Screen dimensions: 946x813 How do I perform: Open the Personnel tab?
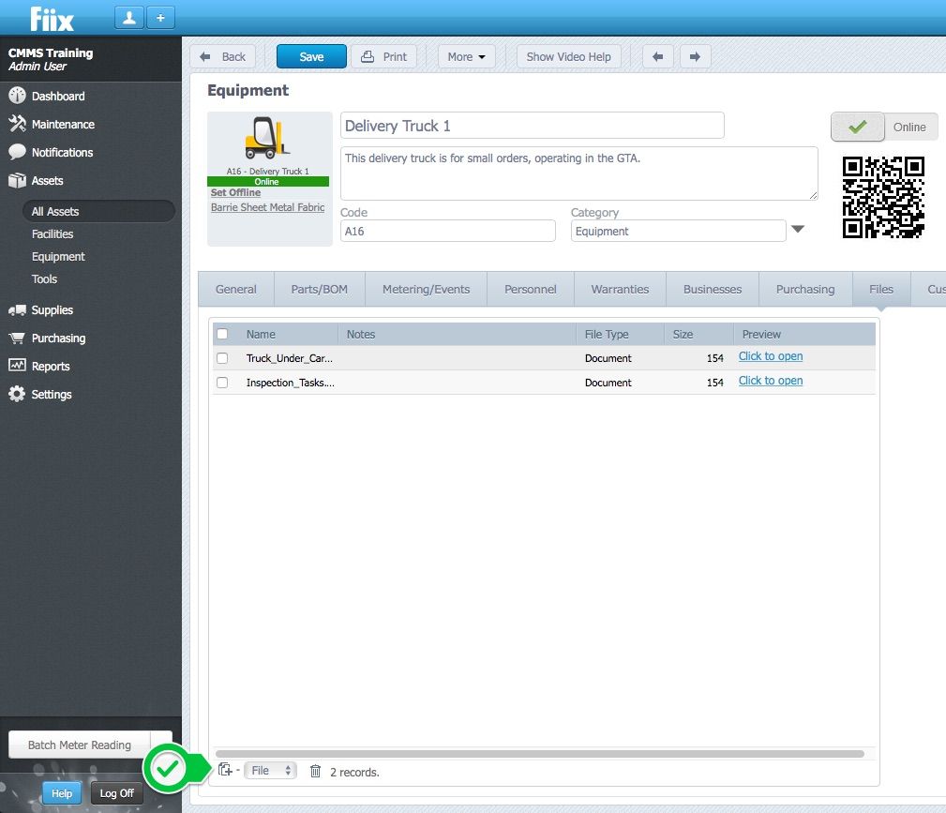pos(531,289)
